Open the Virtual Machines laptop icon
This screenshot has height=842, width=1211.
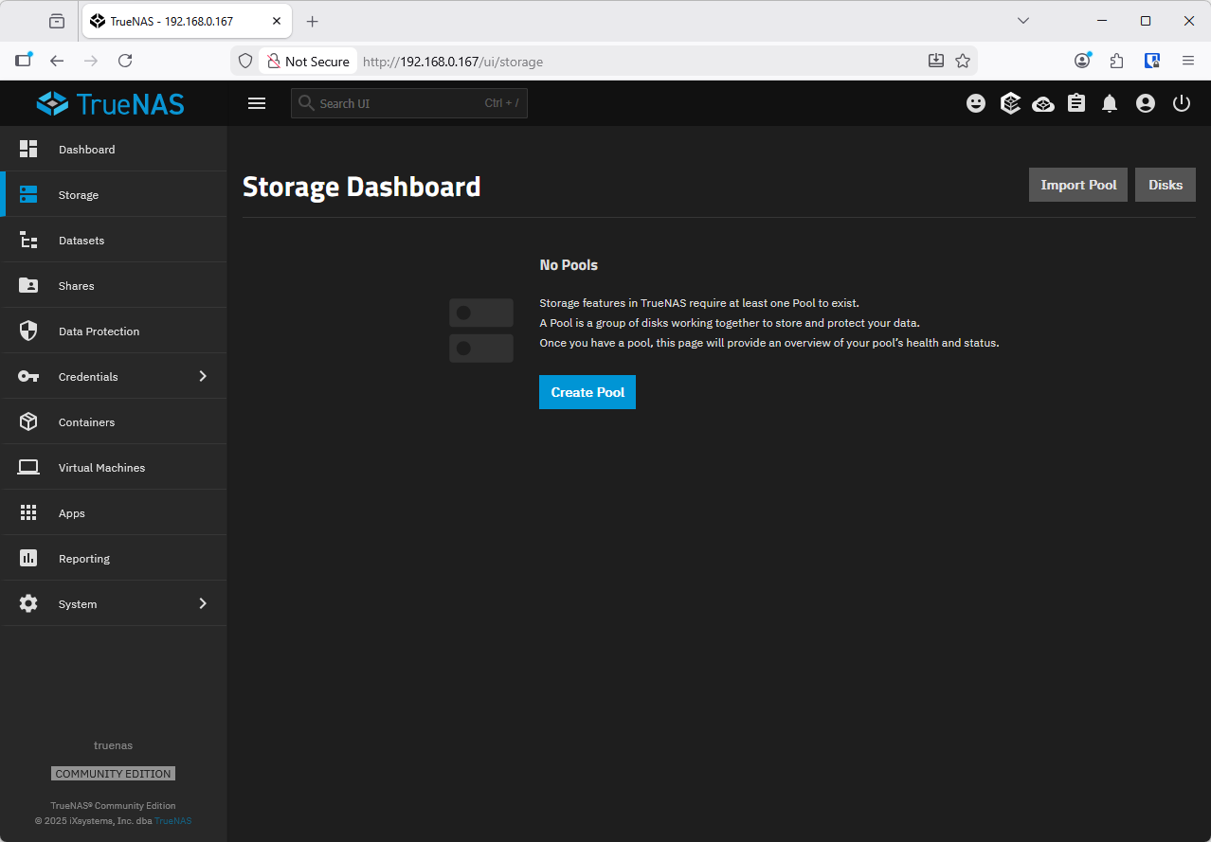(x=28, y=467)
